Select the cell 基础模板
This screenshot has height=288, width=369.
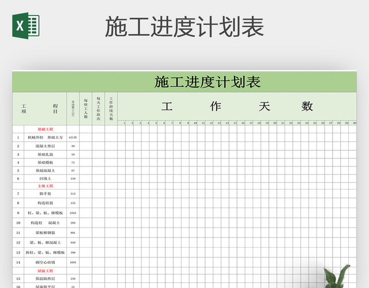(x=46, y=162)
